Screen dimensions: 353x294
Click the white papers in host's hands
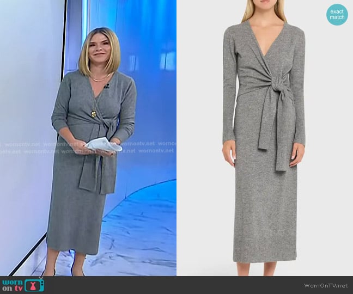(105, 145)
